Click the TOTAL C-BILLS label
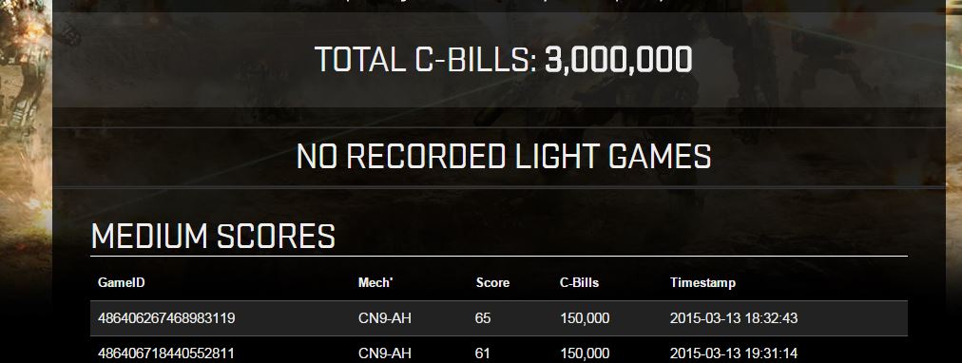The height and width of the screenshot is (363, 962). pos(426,60)
